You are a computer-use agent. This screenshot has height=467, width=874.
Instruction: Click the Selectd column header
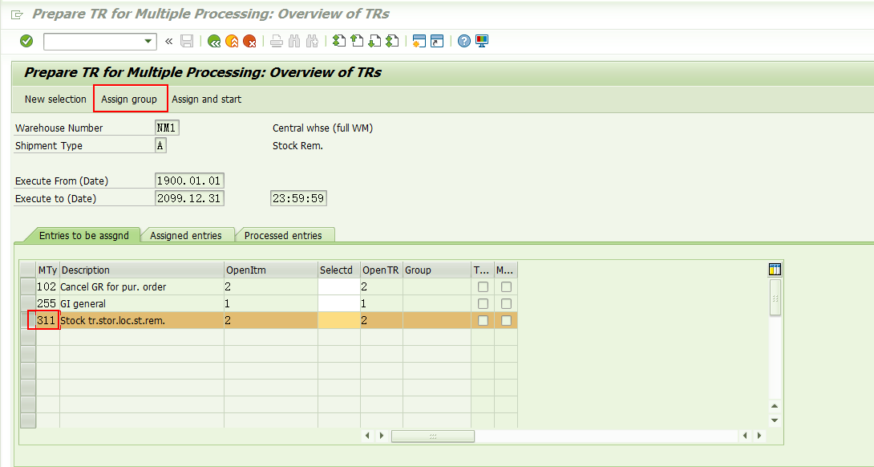click(x=339, y=270)
